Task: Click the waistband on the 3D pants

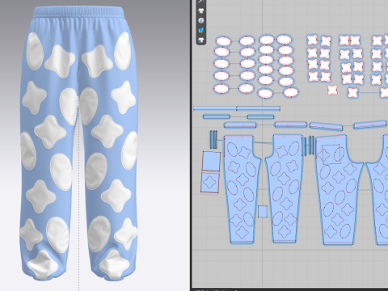Action: (79, 12)
